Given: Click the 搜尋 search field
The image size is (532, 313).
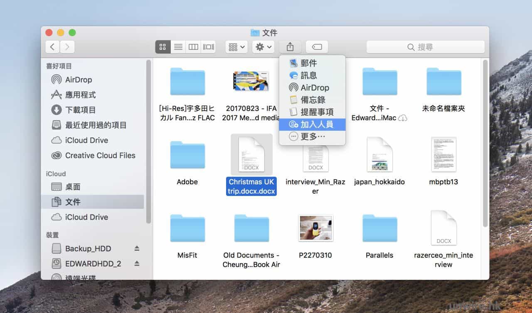Looking at the screenshot, I should [x=425, y=47].
